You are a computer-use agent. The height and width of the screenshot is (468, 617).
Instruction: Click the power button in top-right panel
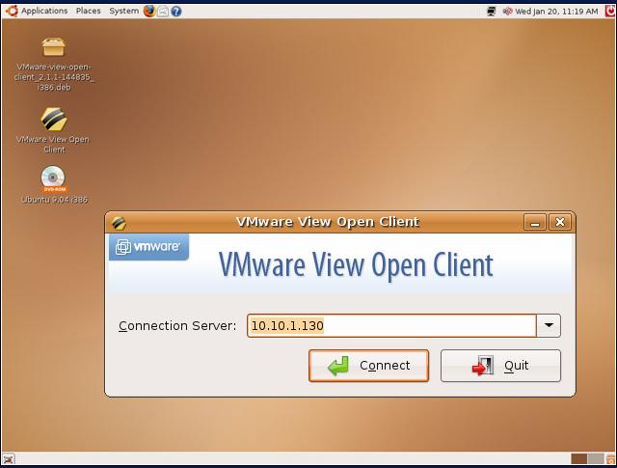pyautogui.click(x=610, y=11)
